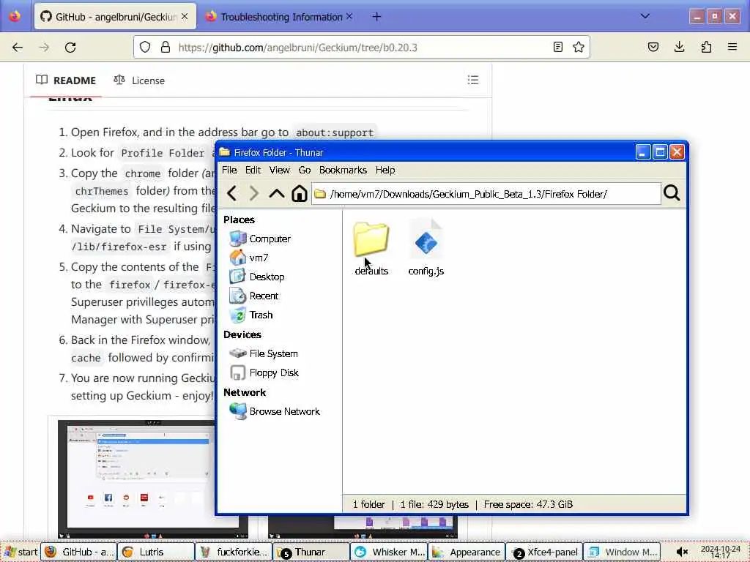Switch to Thunar taskbar window
750x562 pixels.
click(311, 552)
